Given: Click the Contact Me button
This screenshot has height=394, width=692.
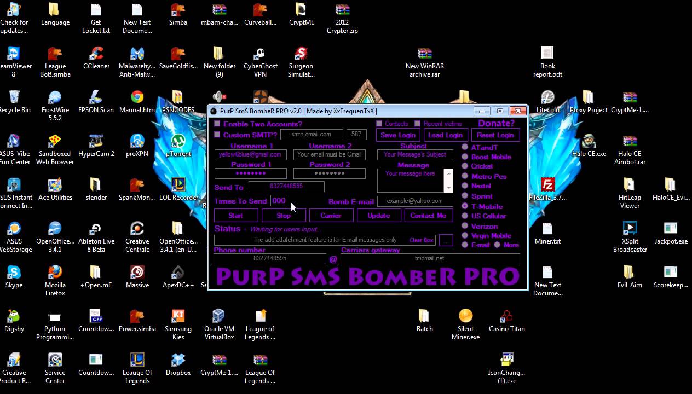Looking at the screenshot, I should pos(428,216).
